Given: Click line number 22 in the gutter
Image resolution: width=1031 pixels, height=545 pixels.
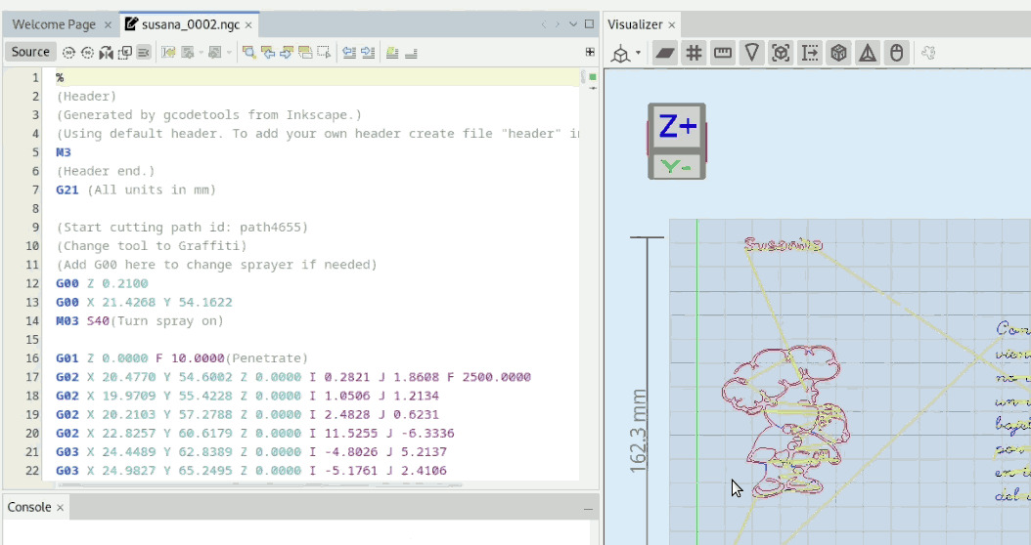Looking at the screenshot, I should 33,471.
